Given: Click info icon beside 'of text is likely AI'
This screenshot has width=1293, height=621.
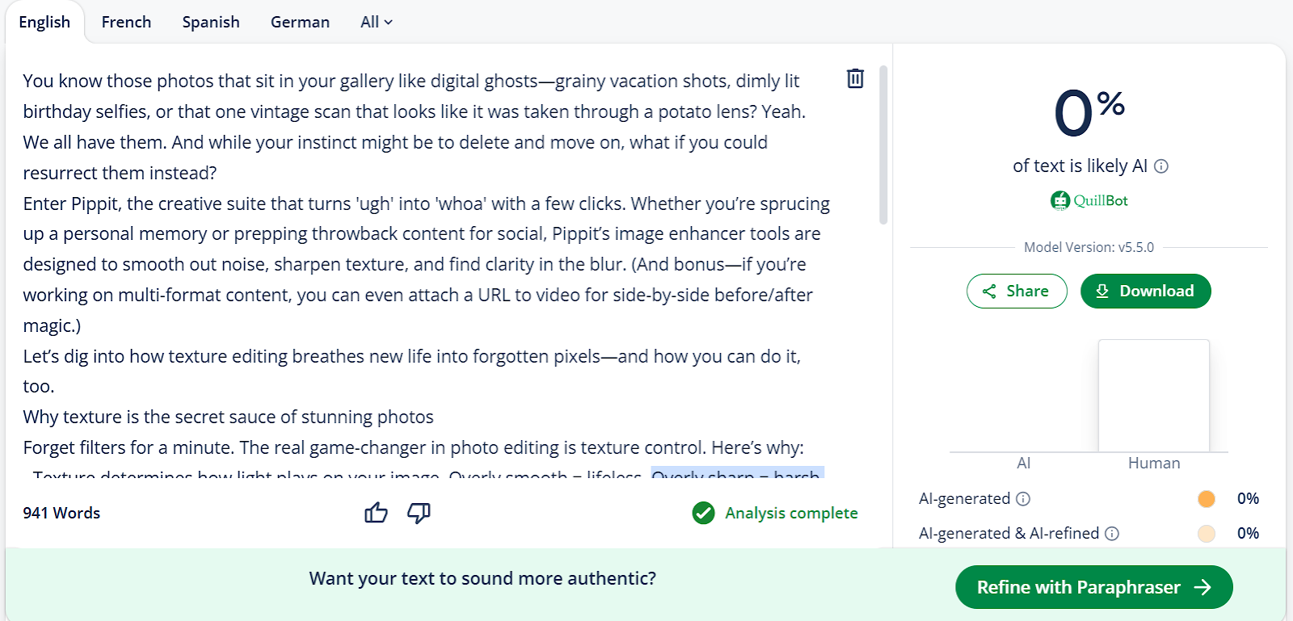Looking at the screenshot, I should [x=1161, y=166].
